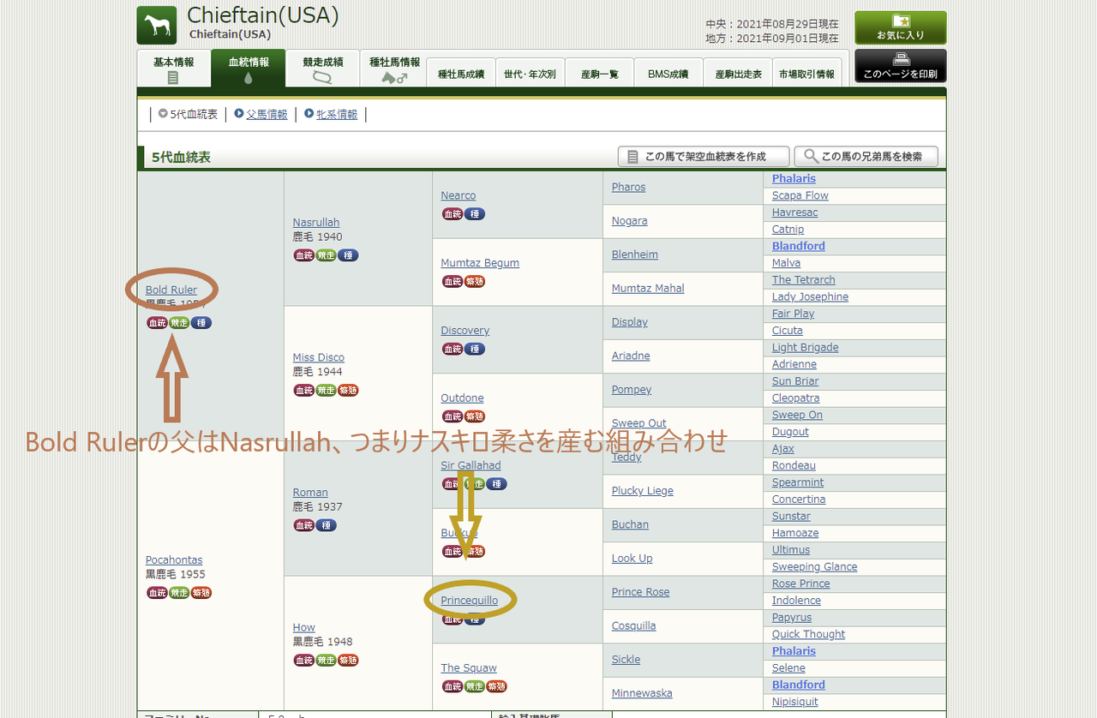
Task: Open Pocahontas's 繁殖 badge
Action: [x=201, y=593]
